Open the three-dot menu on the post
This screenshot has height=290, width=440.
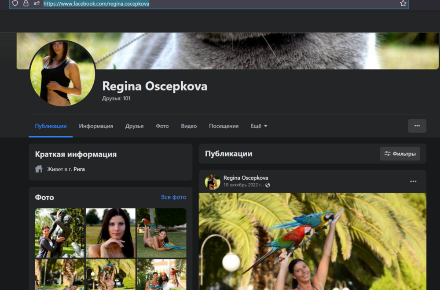pos(413,181)
